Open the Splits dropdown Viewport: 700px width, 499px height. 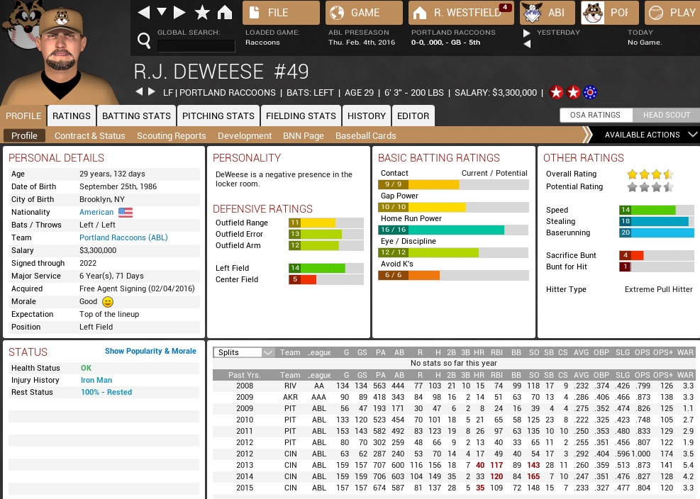[x=245, y=352]
